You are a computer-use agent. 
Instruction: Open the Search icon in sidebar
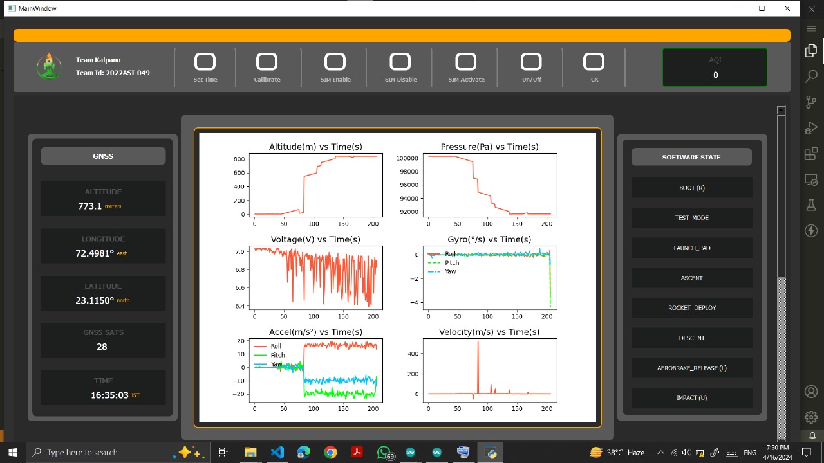[x=811, y=77]
